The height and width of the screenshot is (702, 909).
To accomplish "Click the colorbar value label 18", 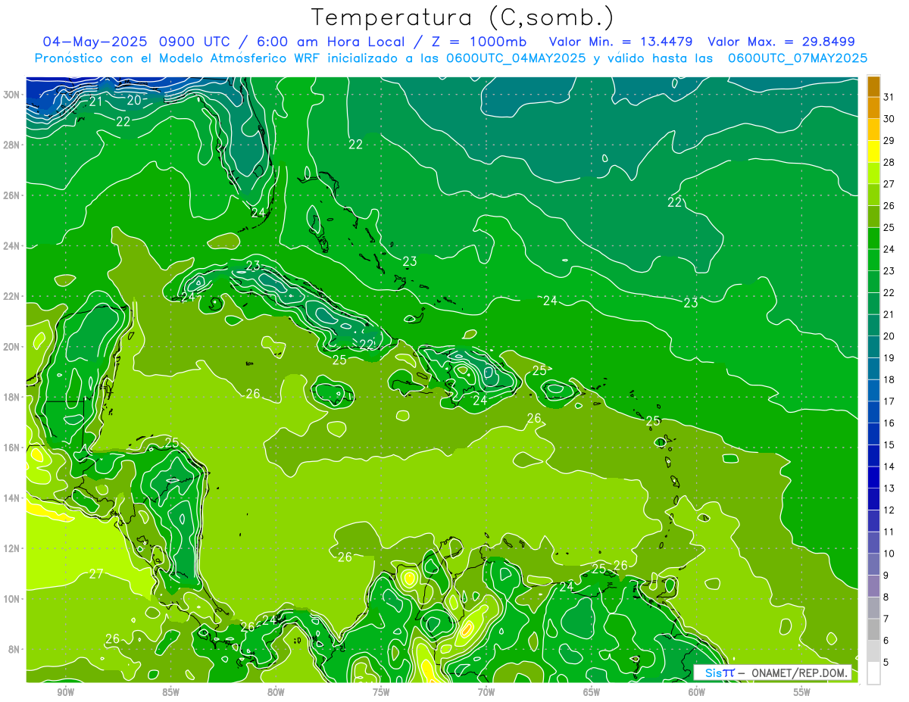I will point(889,379).
